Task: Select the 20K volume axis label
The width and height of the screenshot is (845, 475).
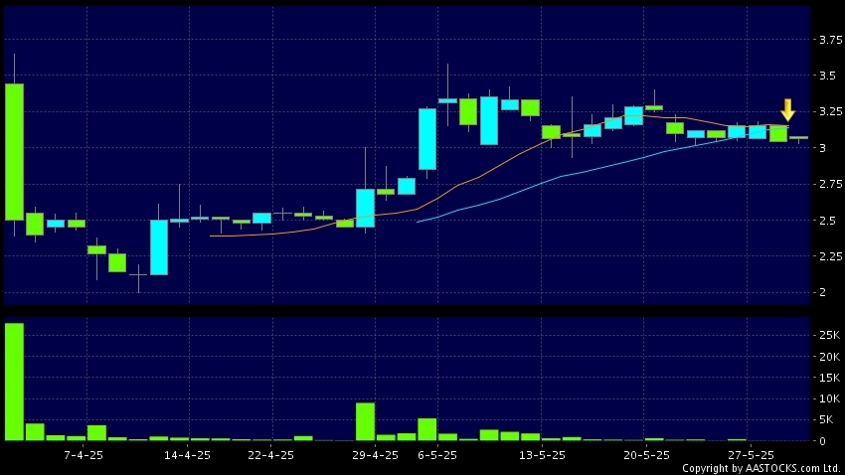Action: (x=829, y=357)
